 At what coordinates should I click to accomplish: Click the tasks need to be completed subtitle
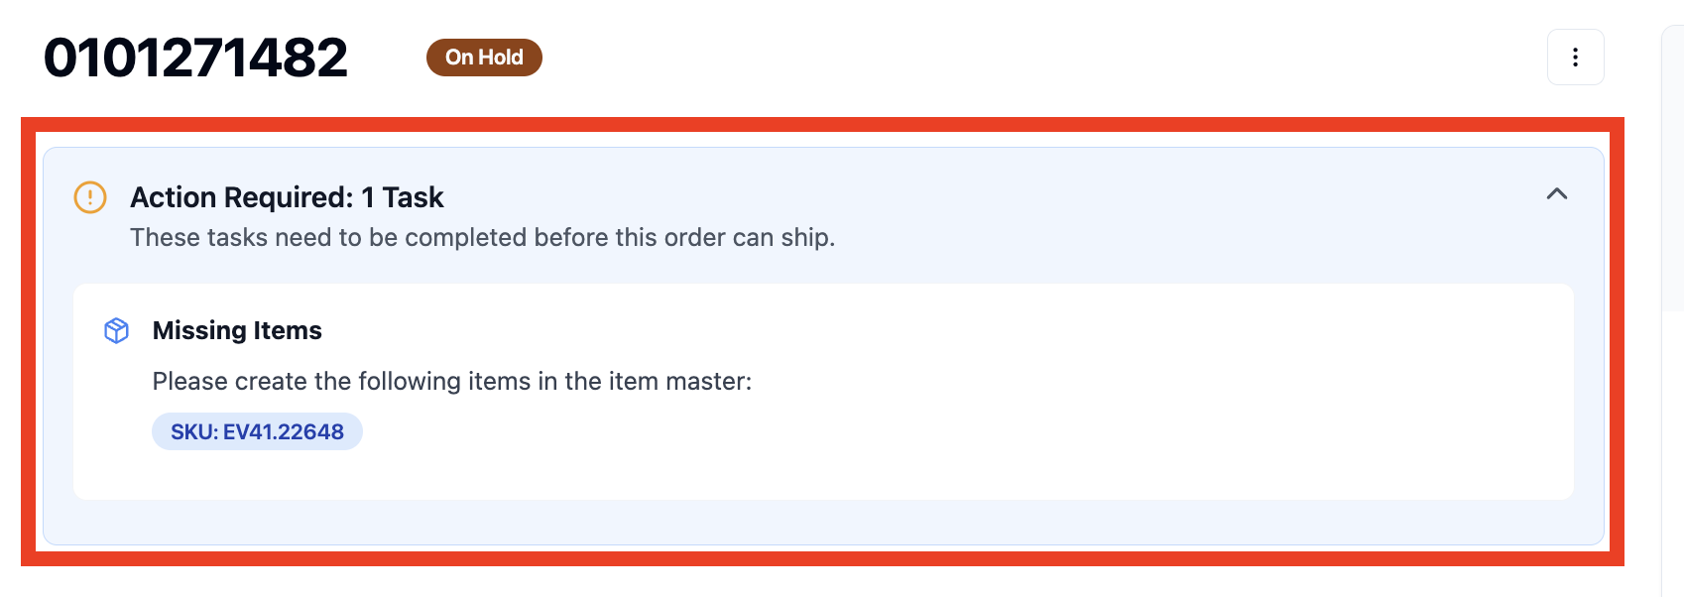coord(482,238)
